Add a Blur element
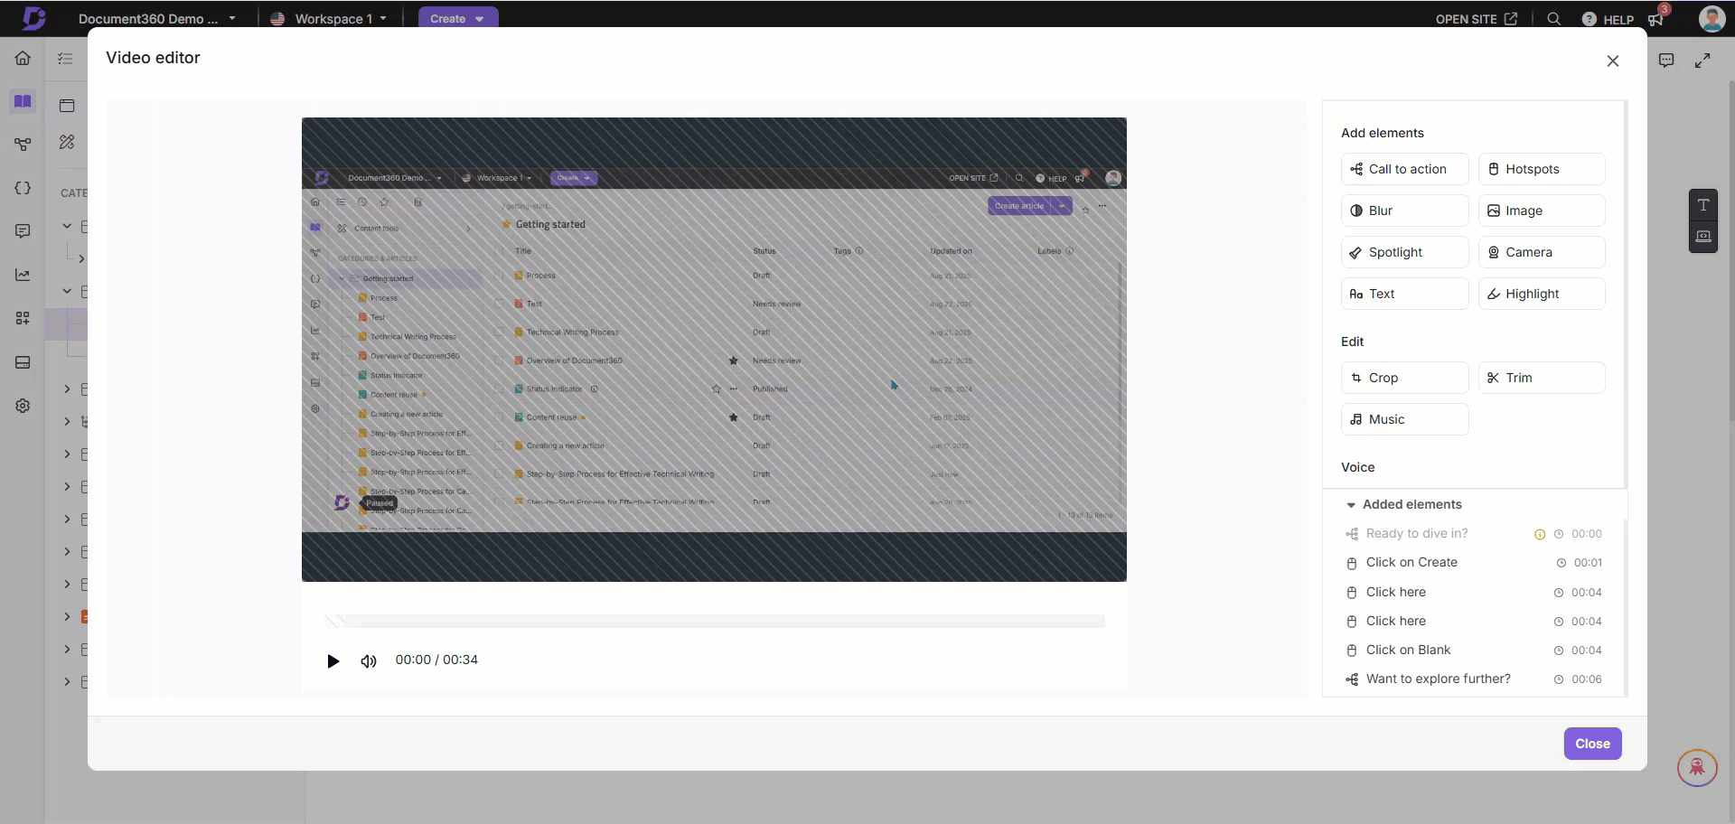The height and width of the screenshot is (824, 1735). [x=1404, y=211]
